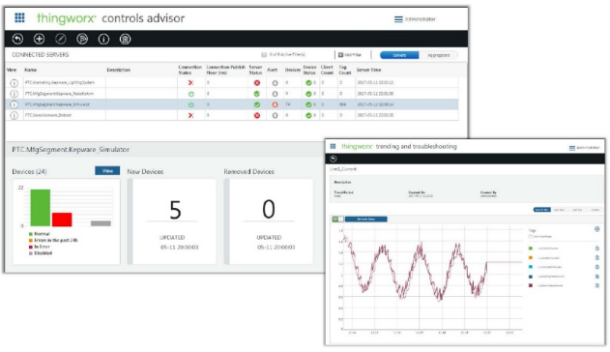Open the controls advisor app grid menu

click(x=19, y=18)
